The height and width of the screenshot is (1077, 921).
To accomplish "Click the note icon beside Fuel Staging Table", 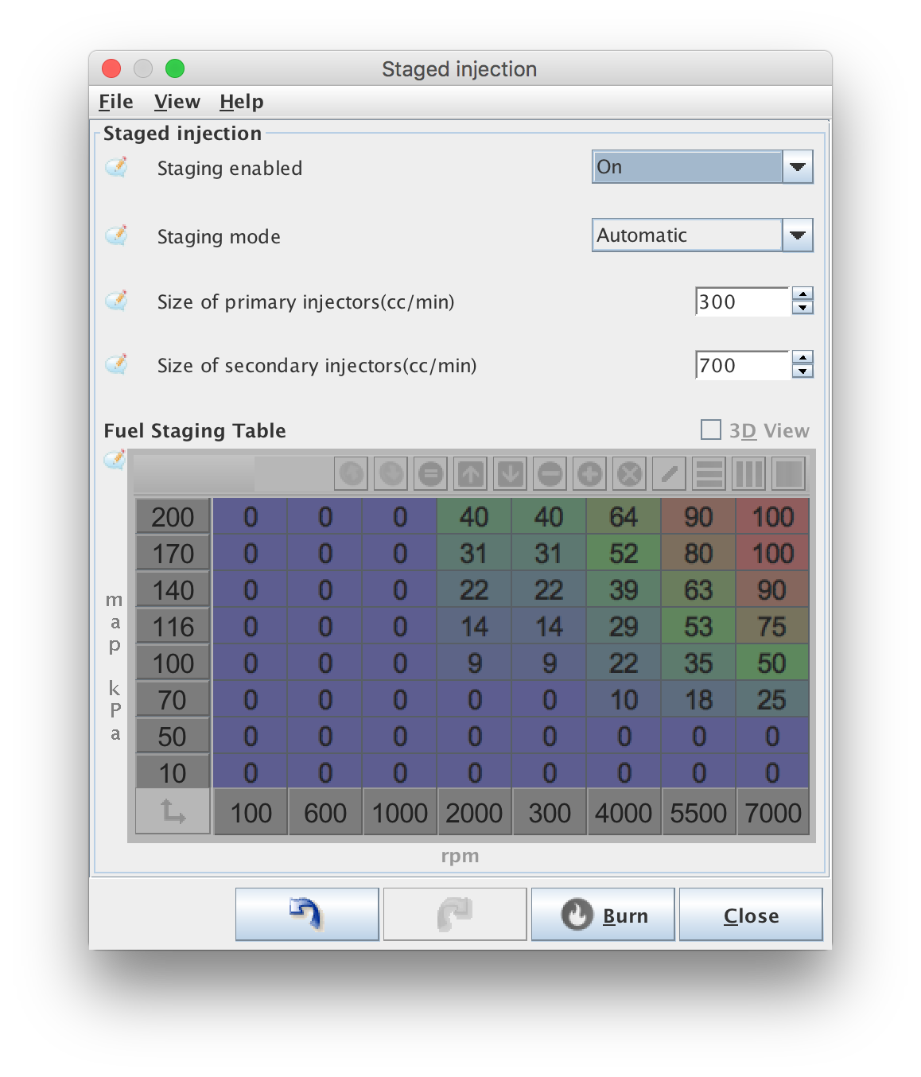I will (x=115, y=460).
